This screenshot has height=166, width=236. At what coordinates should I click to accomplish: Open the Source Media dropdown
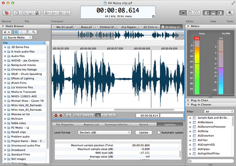(x=17, y=38)
